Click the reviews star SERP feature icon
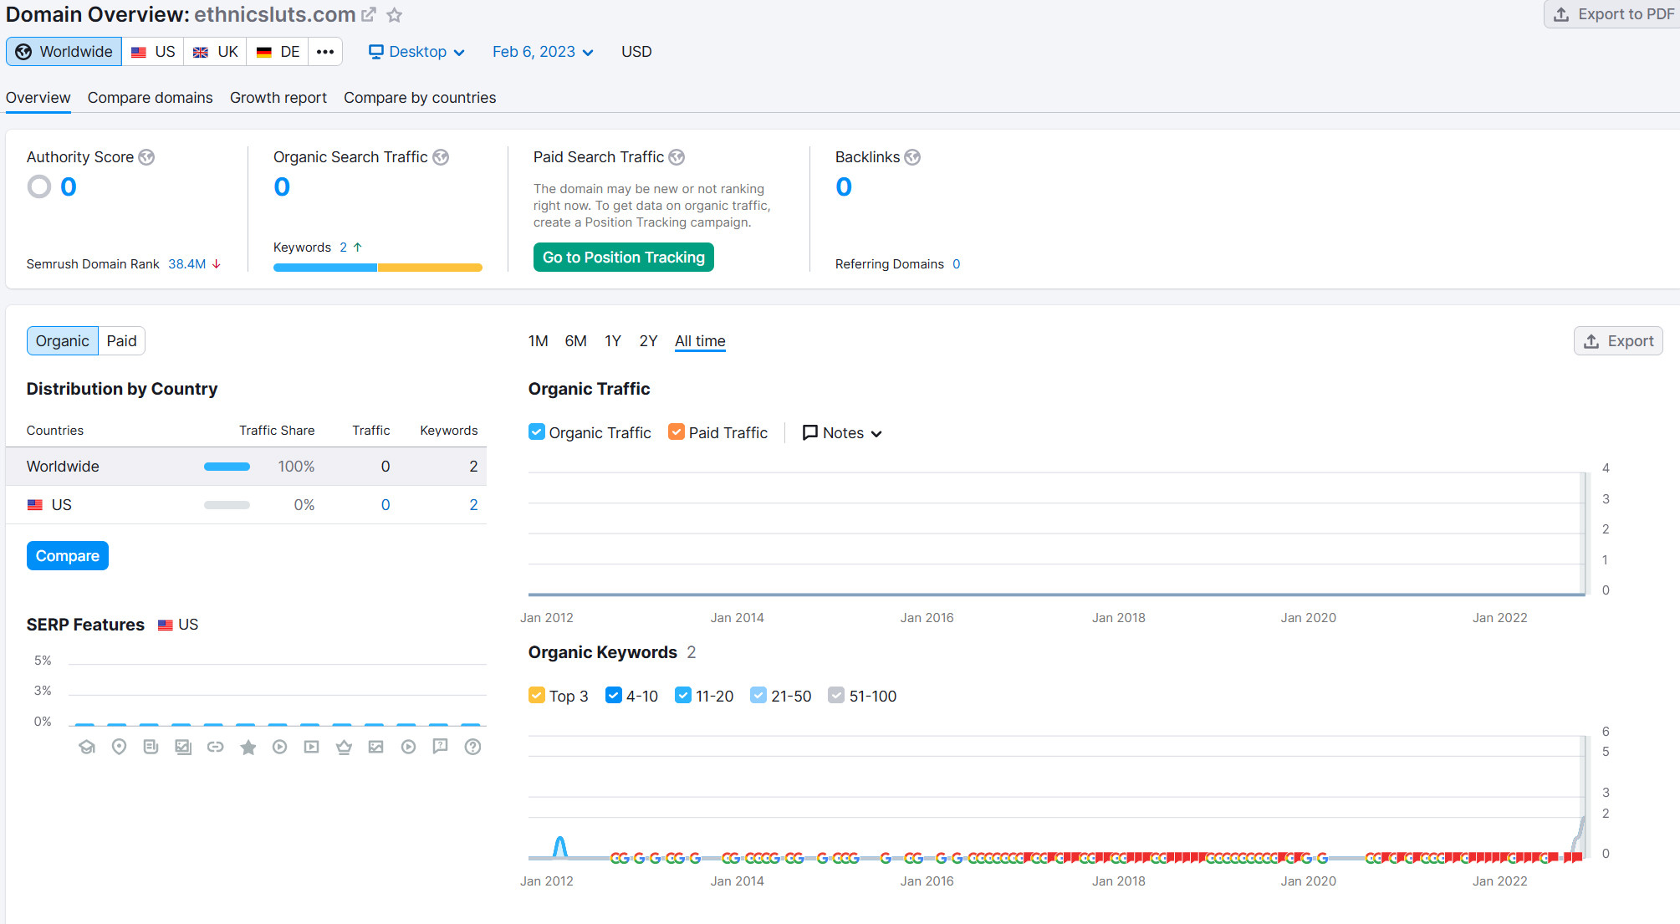Image resolution: width=1680 pixels, height=924 pixels. 248,747
